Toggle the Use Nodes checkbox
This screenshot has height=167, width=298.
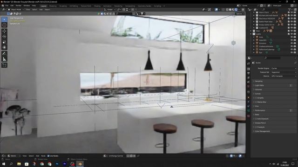[48, 156]
